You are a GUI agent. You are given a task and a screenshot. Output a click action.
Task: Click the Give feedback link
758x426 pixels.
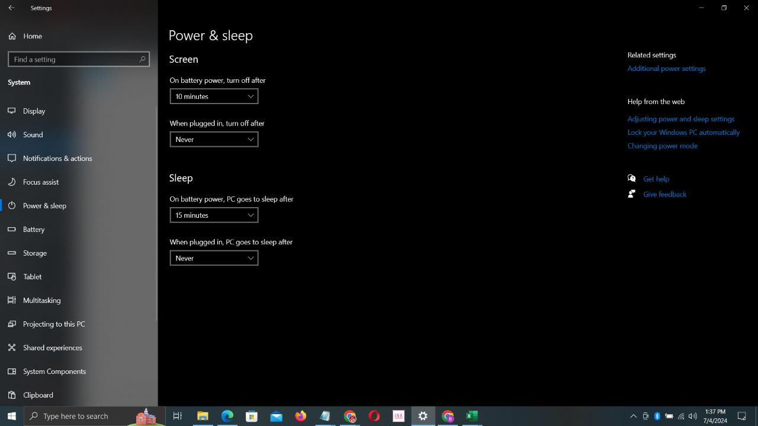pyautogui.click(x=664, y=194)
